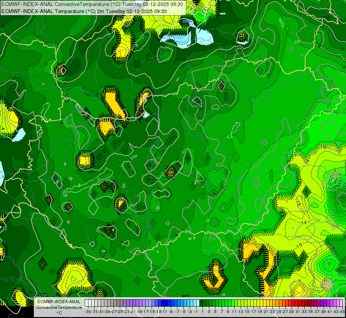Click the 9 legend tick label
The width and height of the screenshot is (346, 318).
click(228, 312)
